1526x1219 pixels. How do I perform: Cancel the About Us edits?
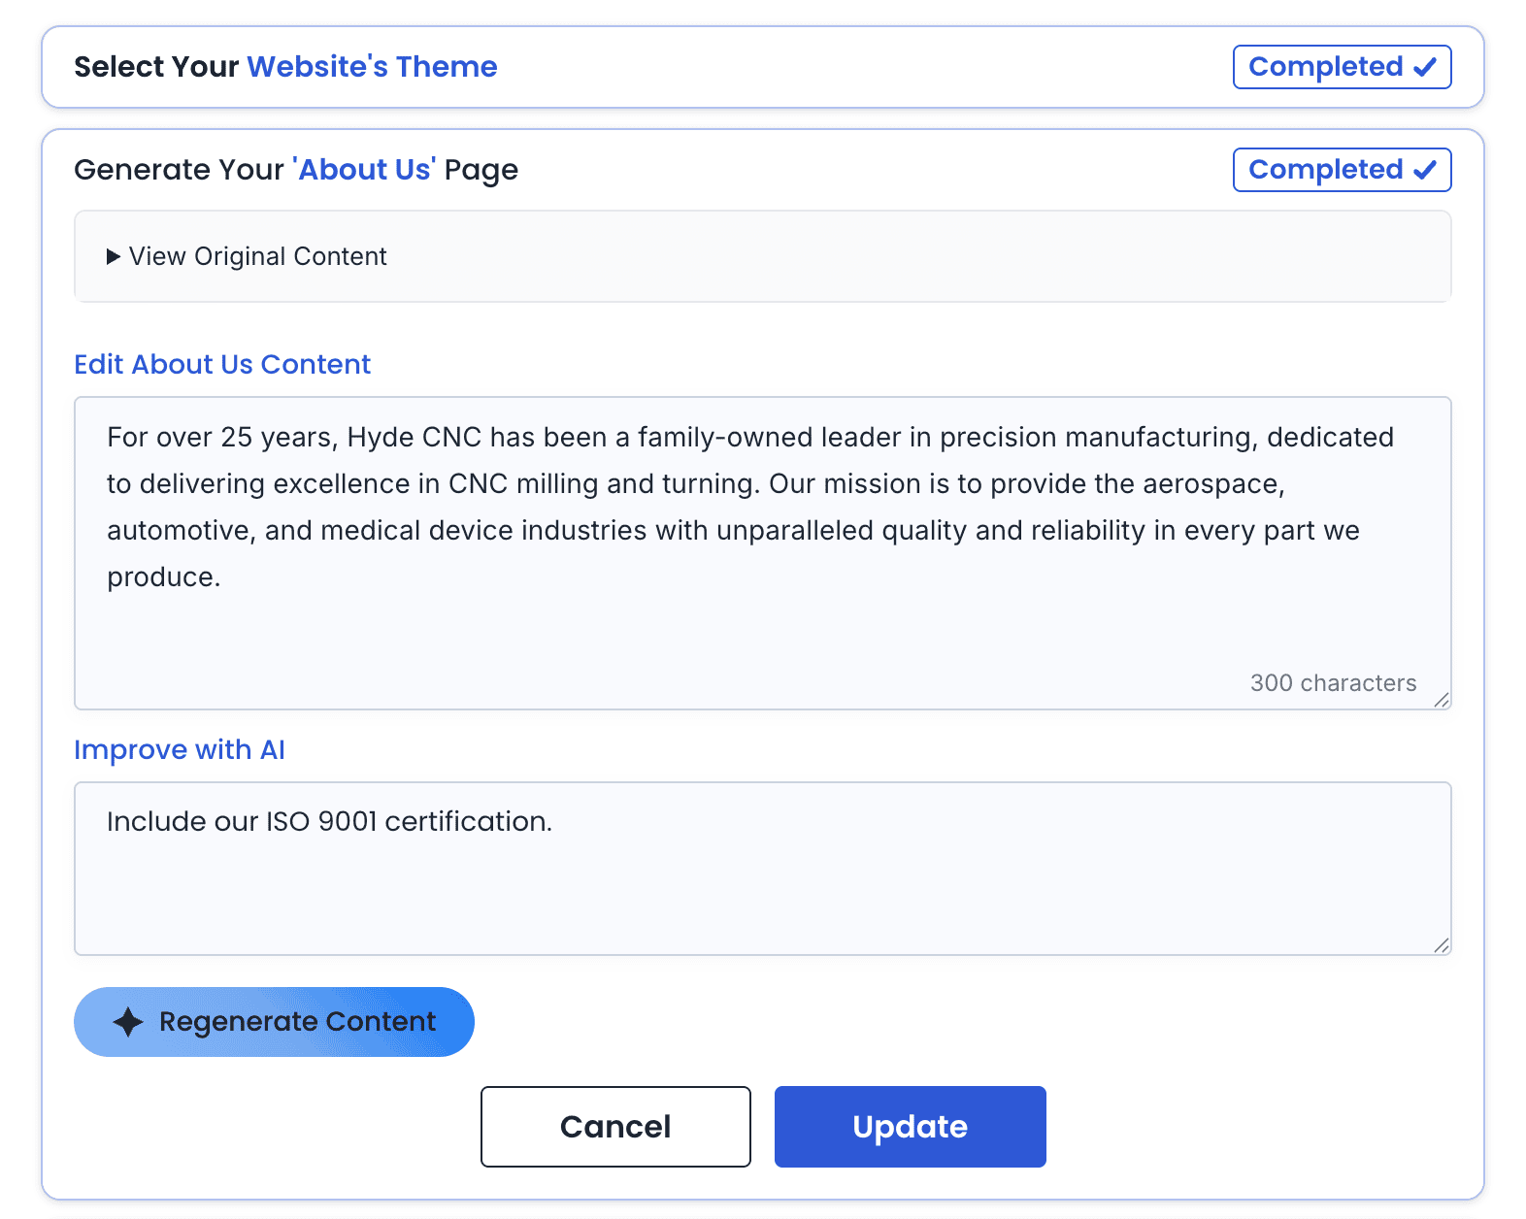click(615, 1127)
